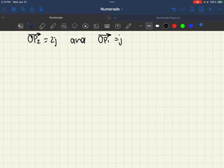Viewport: 224px width, 168px height.
Task: Open the keyboard typing tool
Action: click(x=107, y=26)
